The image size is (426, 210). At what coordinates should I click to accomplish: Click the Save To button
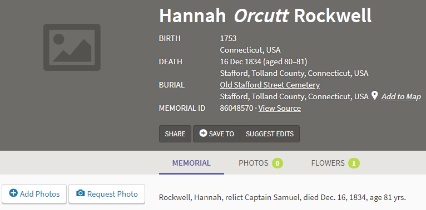click(x=216, y=134)
